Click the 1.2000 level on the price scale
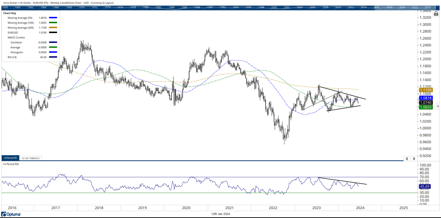 [x=425, y=59]
